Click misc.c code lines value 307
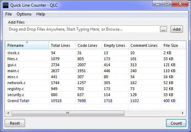This screenshot has height=132, width=191. tap(80, 77)
